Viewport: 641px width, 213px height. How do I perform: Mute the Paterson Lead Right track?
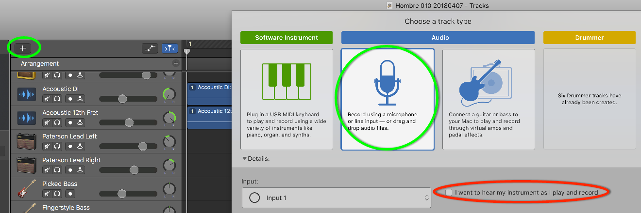[48, 169]
